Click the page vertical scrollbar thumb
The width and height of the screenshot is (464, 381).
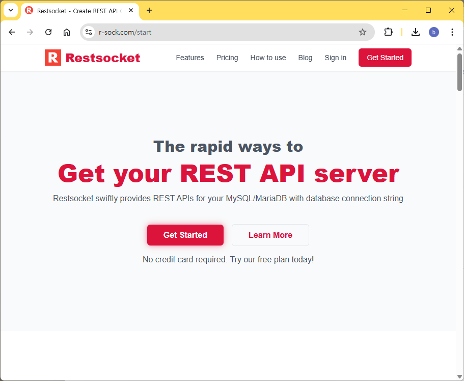pos(459,72)
